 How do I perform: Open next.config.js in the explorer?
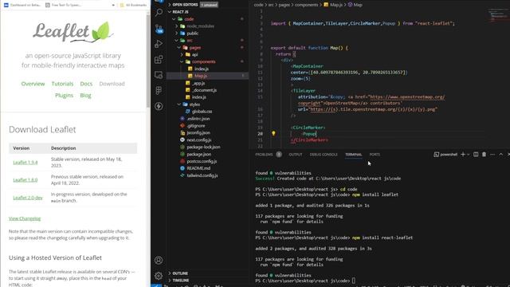pos(198,140)
